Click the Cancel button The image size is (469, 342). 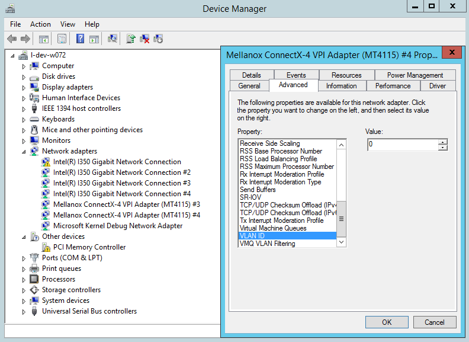click(434, 322)
